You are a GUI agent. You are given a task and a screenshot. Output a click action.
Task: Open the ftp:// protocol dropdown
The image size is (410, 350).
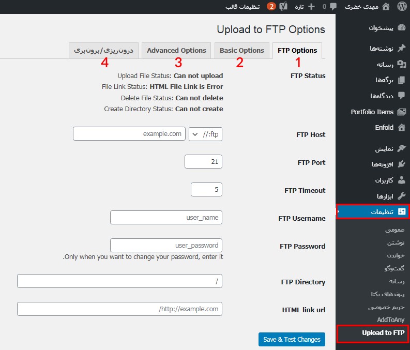(x=206, y=134)
